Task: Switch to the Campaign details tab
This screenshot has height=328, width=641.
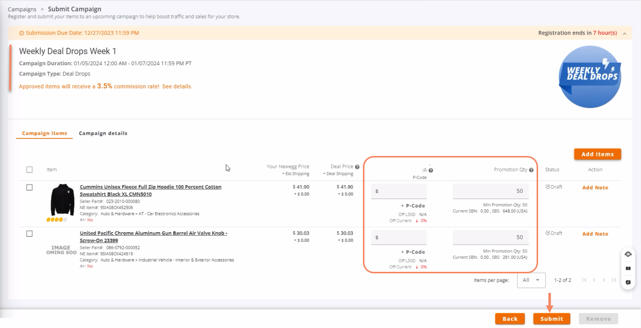Action: 103,133
